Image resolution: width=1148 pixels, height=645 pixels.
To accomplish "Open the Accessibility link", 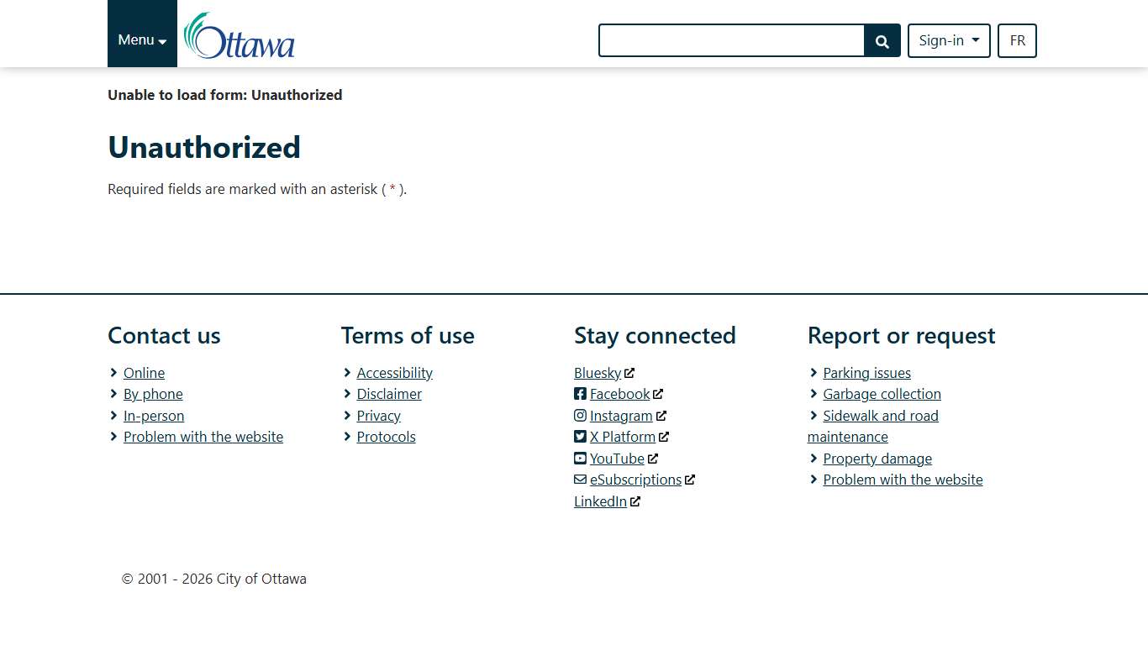I will tap(394, 373).
